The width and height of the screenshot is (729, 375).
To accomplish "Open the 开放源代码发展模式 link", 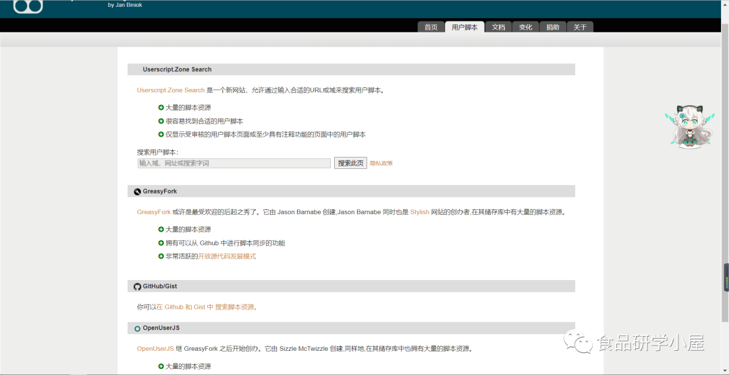I will point(227,257).
